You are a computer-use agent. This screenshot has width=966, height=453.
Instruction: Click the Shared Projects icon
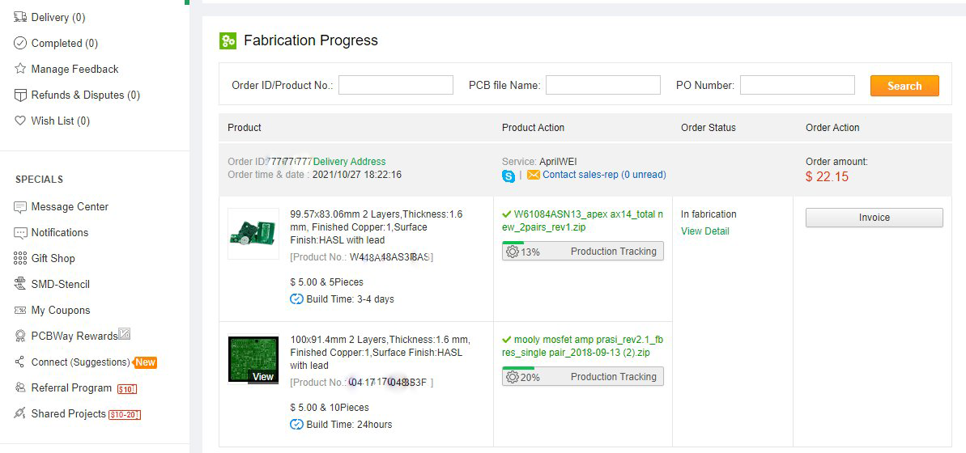coord(20,413)
